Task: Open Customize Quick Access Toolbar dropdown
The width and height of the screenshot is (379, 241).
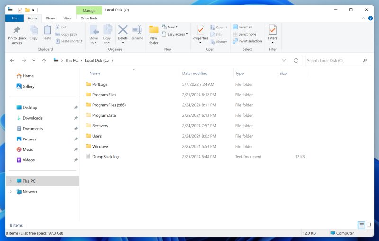Action: click(33, 10)
